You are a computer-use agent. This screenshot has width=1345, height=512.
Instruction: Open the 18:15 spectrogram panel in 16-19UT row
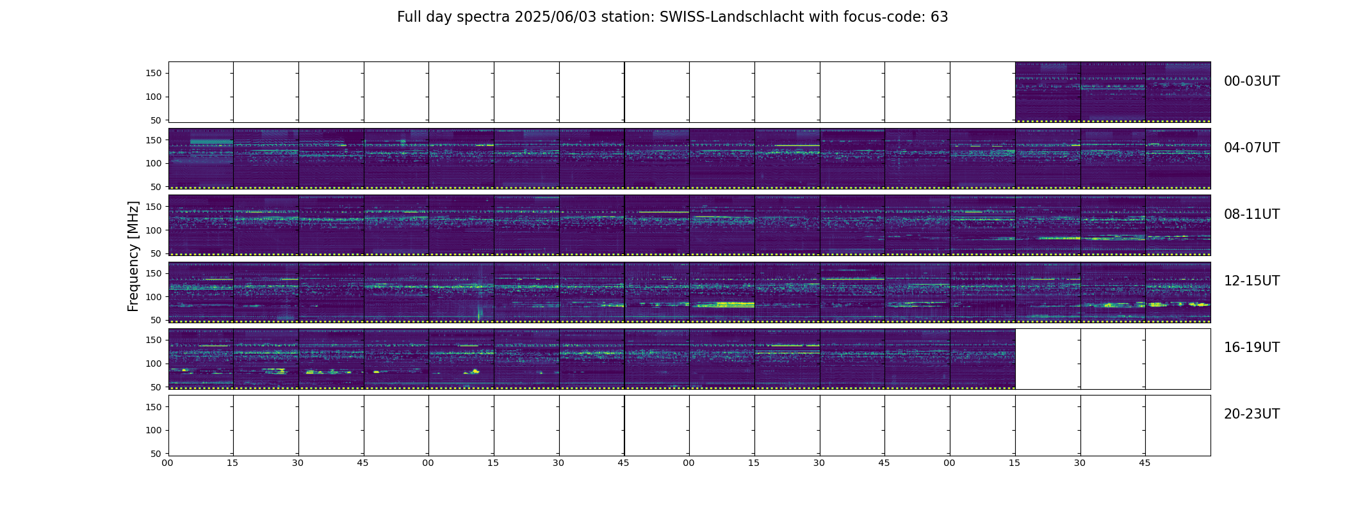click(x=787, y=358)
